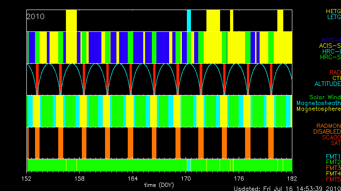This screenshot has width=341, height=191.
Task: Click the ALTITUDE legend label
Action: tap(327, 84)
